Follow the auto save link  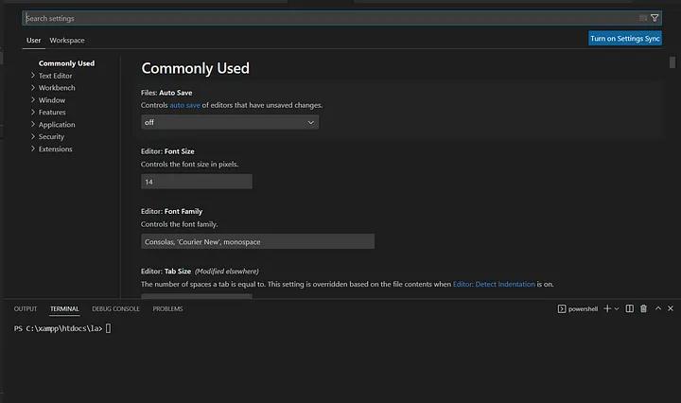coord(184,105)
